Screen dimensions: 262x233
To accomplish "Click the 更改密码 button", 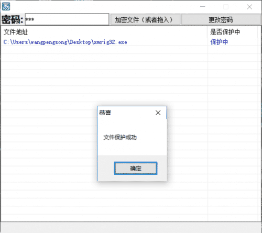I will (x=221, y=19).
